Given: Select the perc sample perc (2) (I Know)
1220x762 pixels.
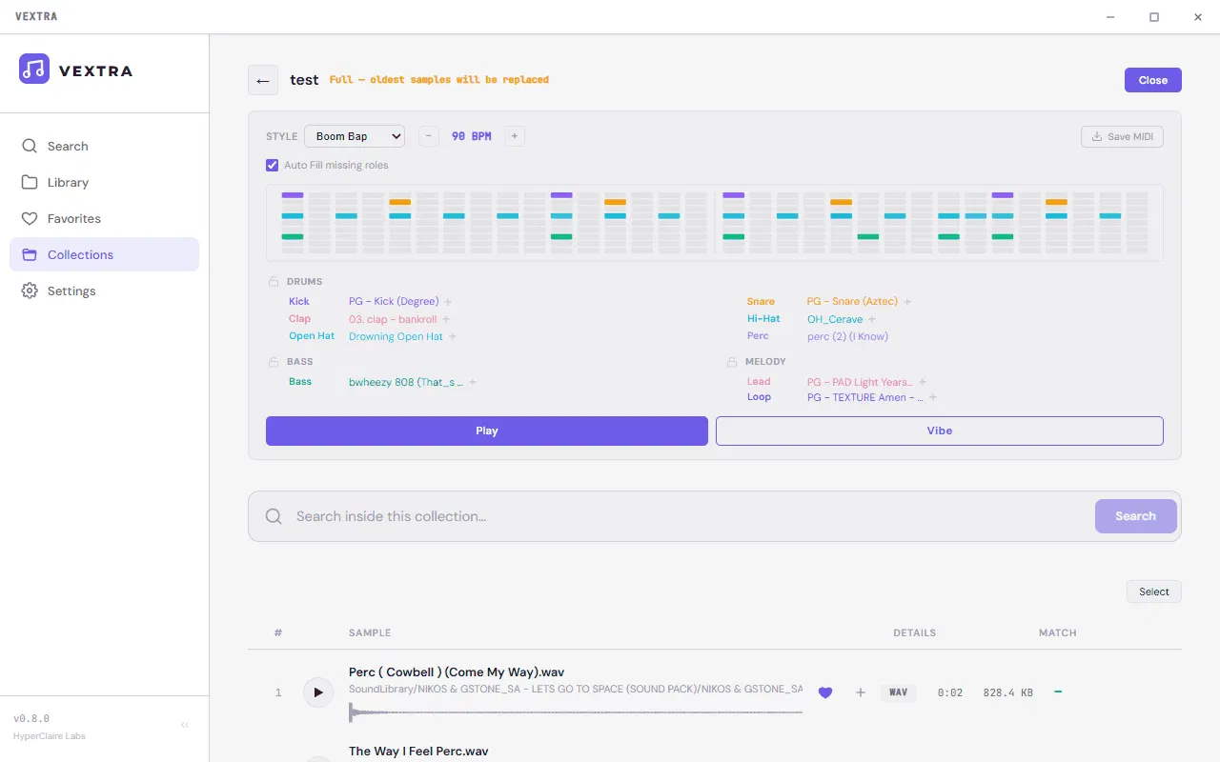Looking at the screenshot, I should pyautogui.click(x=847, y=336).
